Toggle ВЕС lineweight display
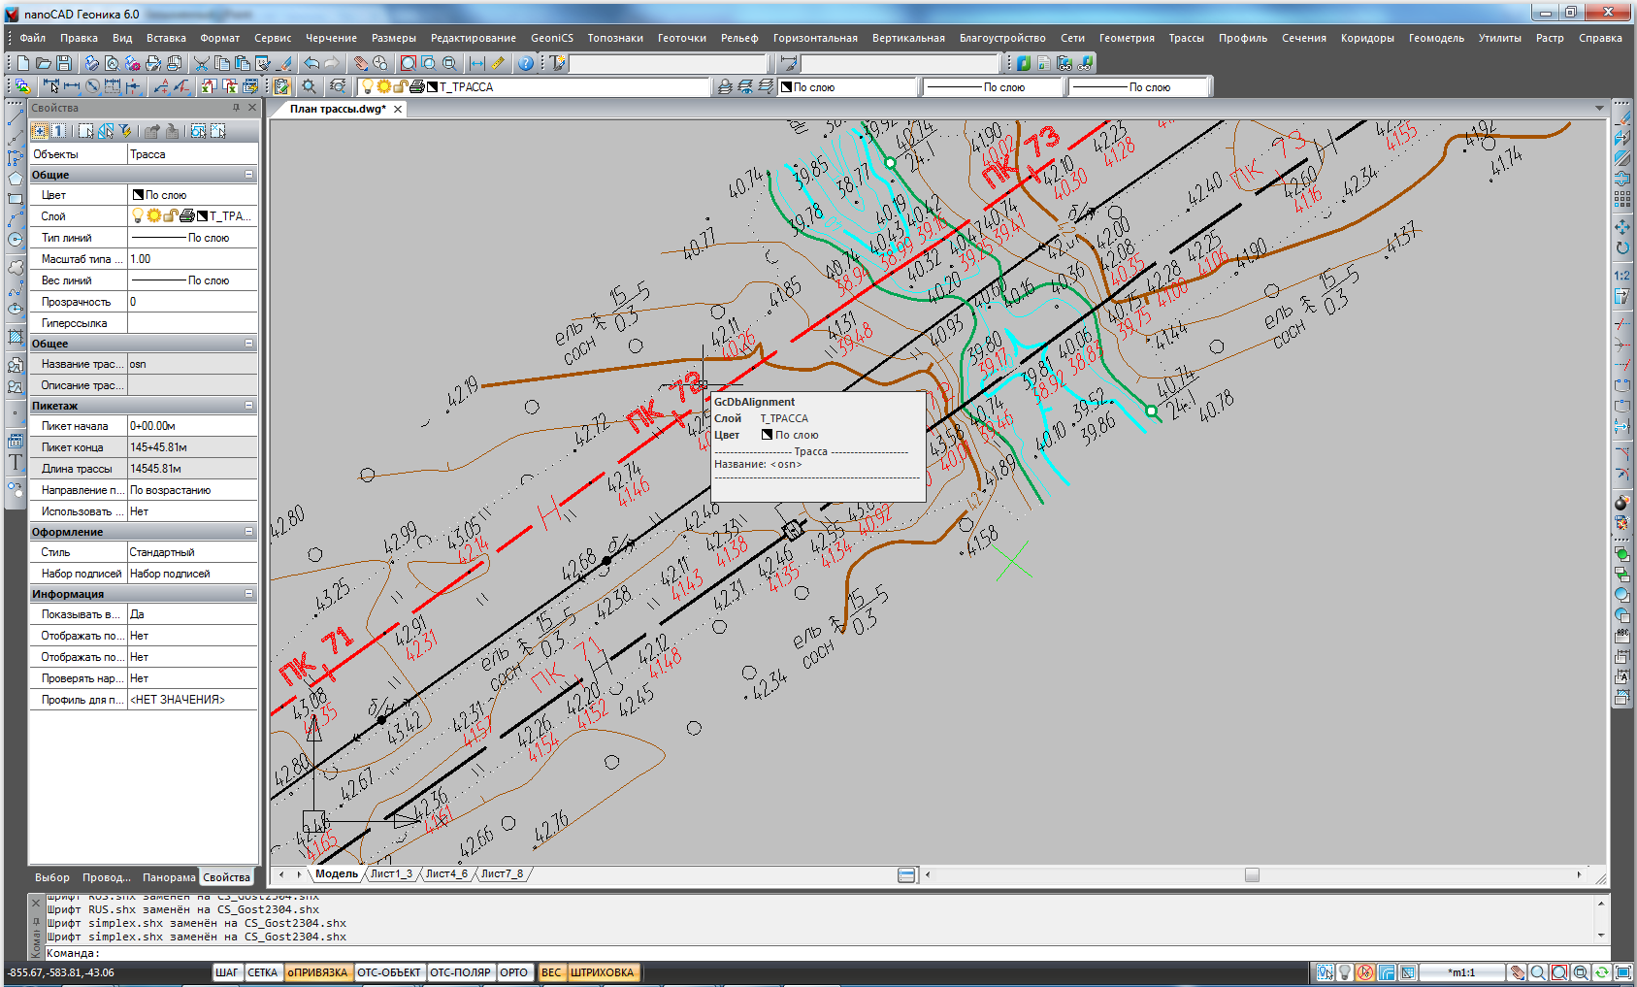The height and width of the screenshot is (987, 1637). click(551, 972)
